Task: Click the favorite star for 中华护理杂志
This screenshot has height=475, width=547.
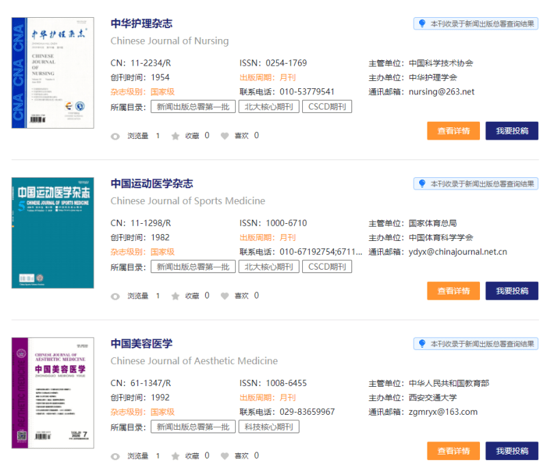Action: pyautogui.click(x=175, y=136)
